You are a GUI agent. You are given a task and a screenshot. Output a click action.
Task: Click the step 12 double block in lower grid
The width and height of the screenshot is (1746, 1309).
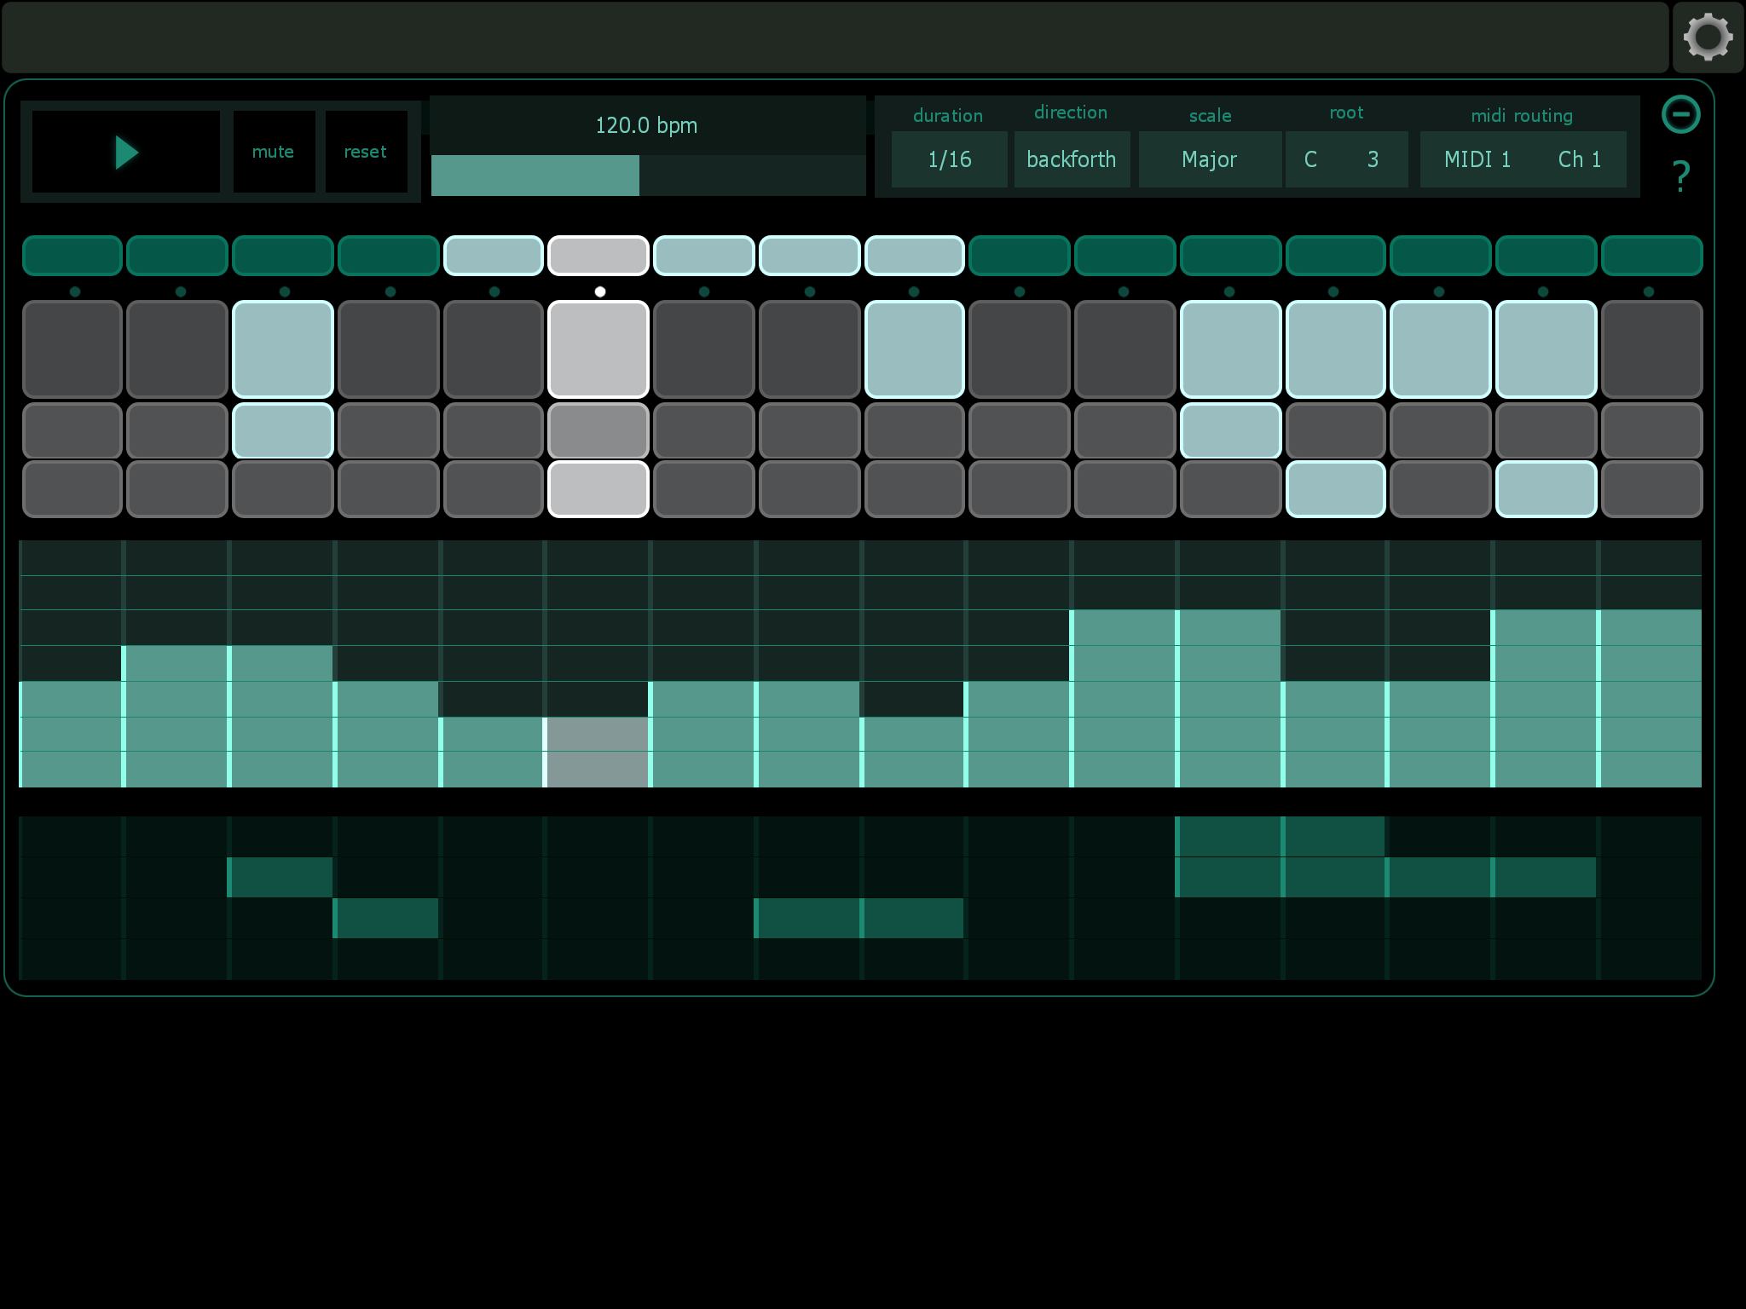(1229, 856)
